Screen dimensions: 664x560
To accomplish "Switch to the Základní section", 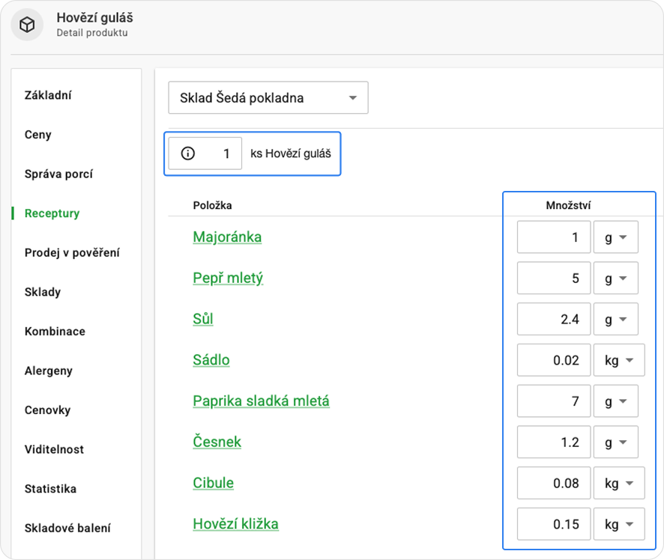I will [x=48, y=96].
